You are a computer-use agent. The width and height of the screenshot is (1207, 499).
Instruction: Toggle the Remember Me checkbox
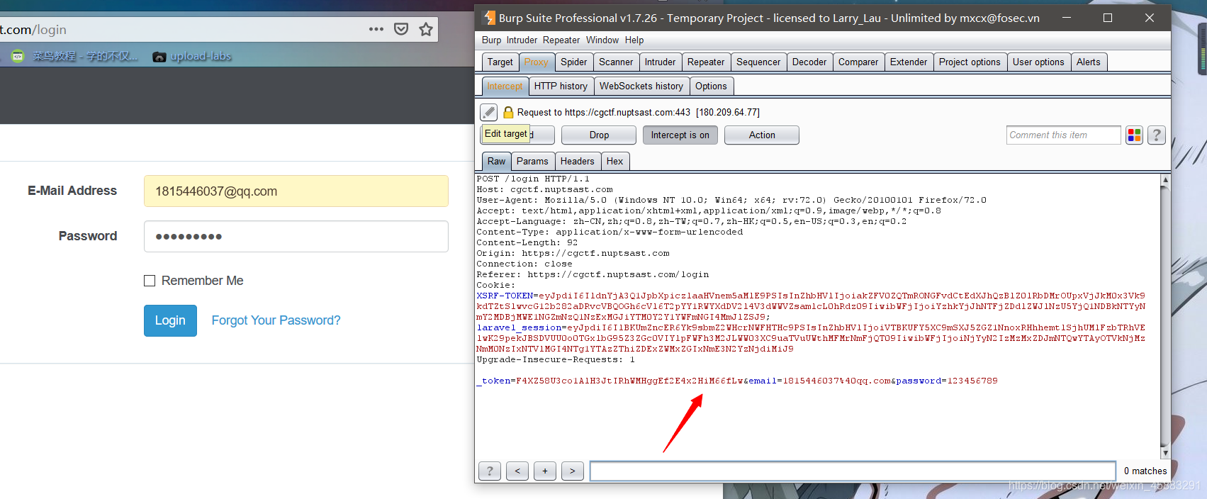pyautogui.click(x=150, y=281)
